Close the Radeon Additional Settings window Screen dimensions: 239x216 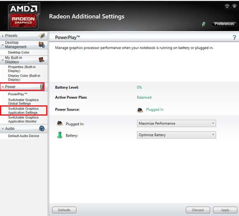(234, 7)
